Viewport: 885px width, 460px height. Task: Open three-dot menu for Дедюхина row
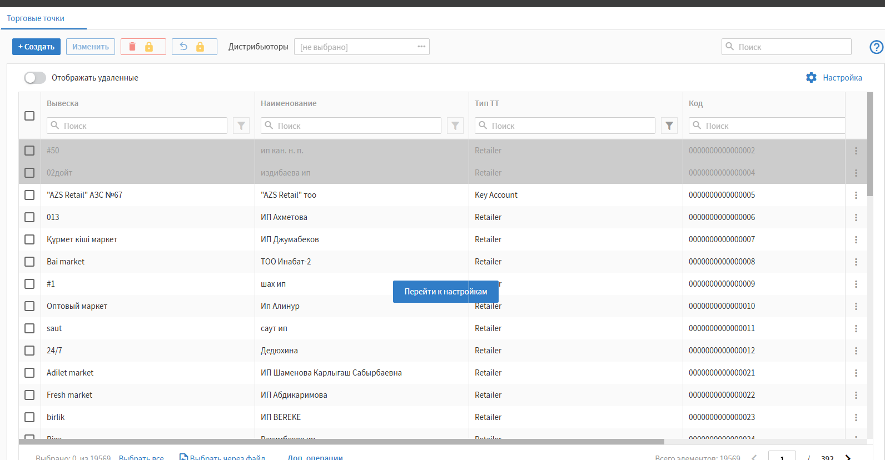click(856, 351)
